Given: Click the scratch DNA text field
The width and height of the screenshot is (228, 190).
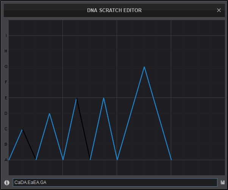Looking at the screenshot, I should (x=115, y=182).
